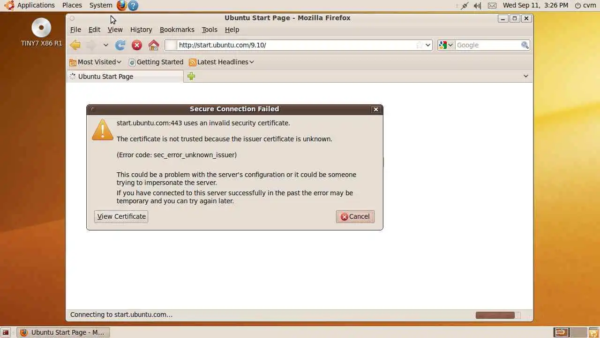Minimize the Firefox window

click(x=503, y=18)
